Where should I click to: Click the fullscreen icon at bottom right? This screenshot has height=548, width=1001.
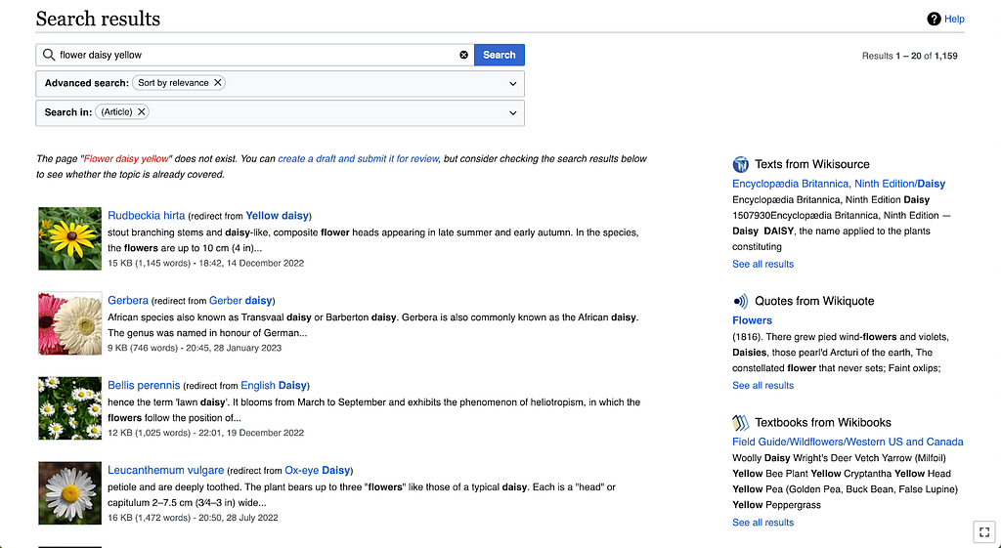984,532
